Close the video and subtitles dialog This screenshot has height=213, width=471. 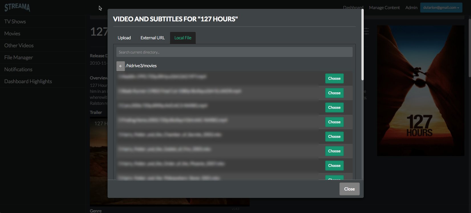coord(349,189)
